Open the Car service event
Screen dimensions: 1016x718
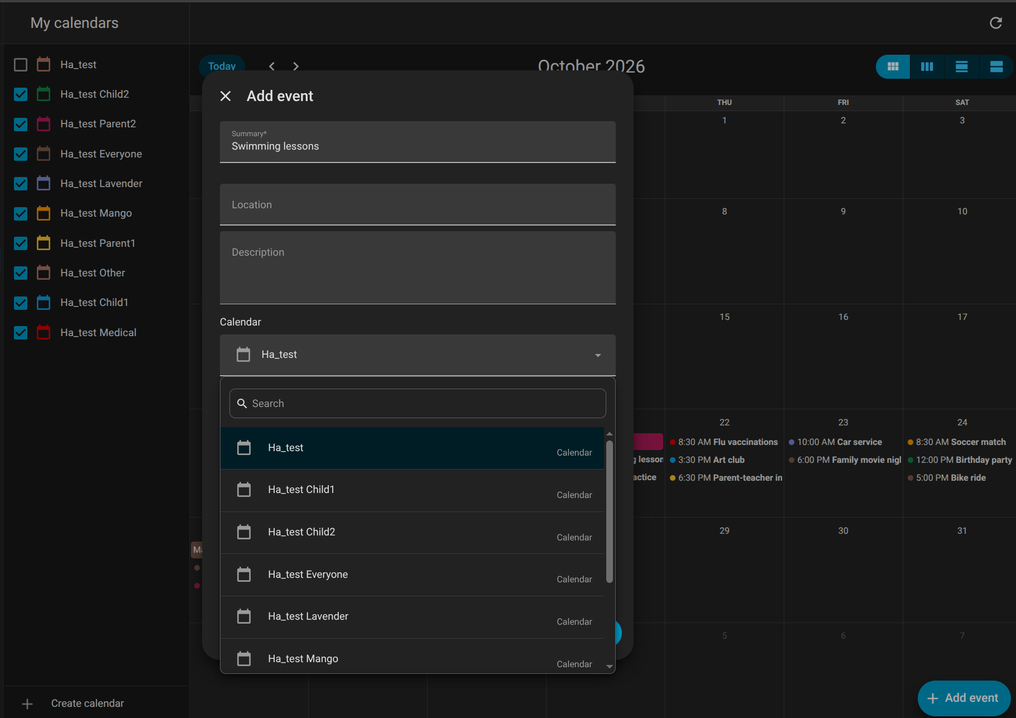click(x=835, y=442)
